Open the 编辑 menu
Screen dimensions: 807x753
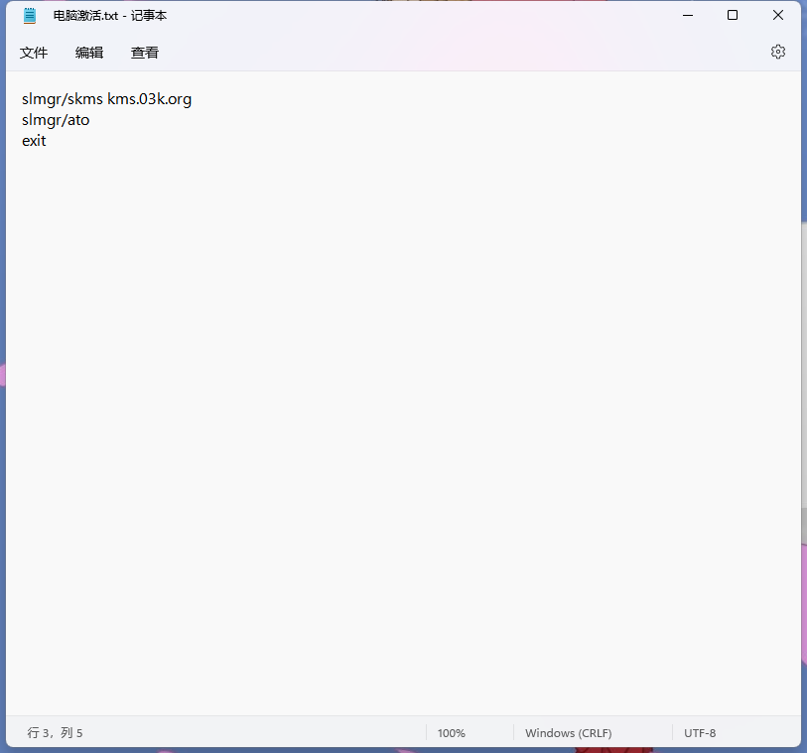tap(89, 53)
